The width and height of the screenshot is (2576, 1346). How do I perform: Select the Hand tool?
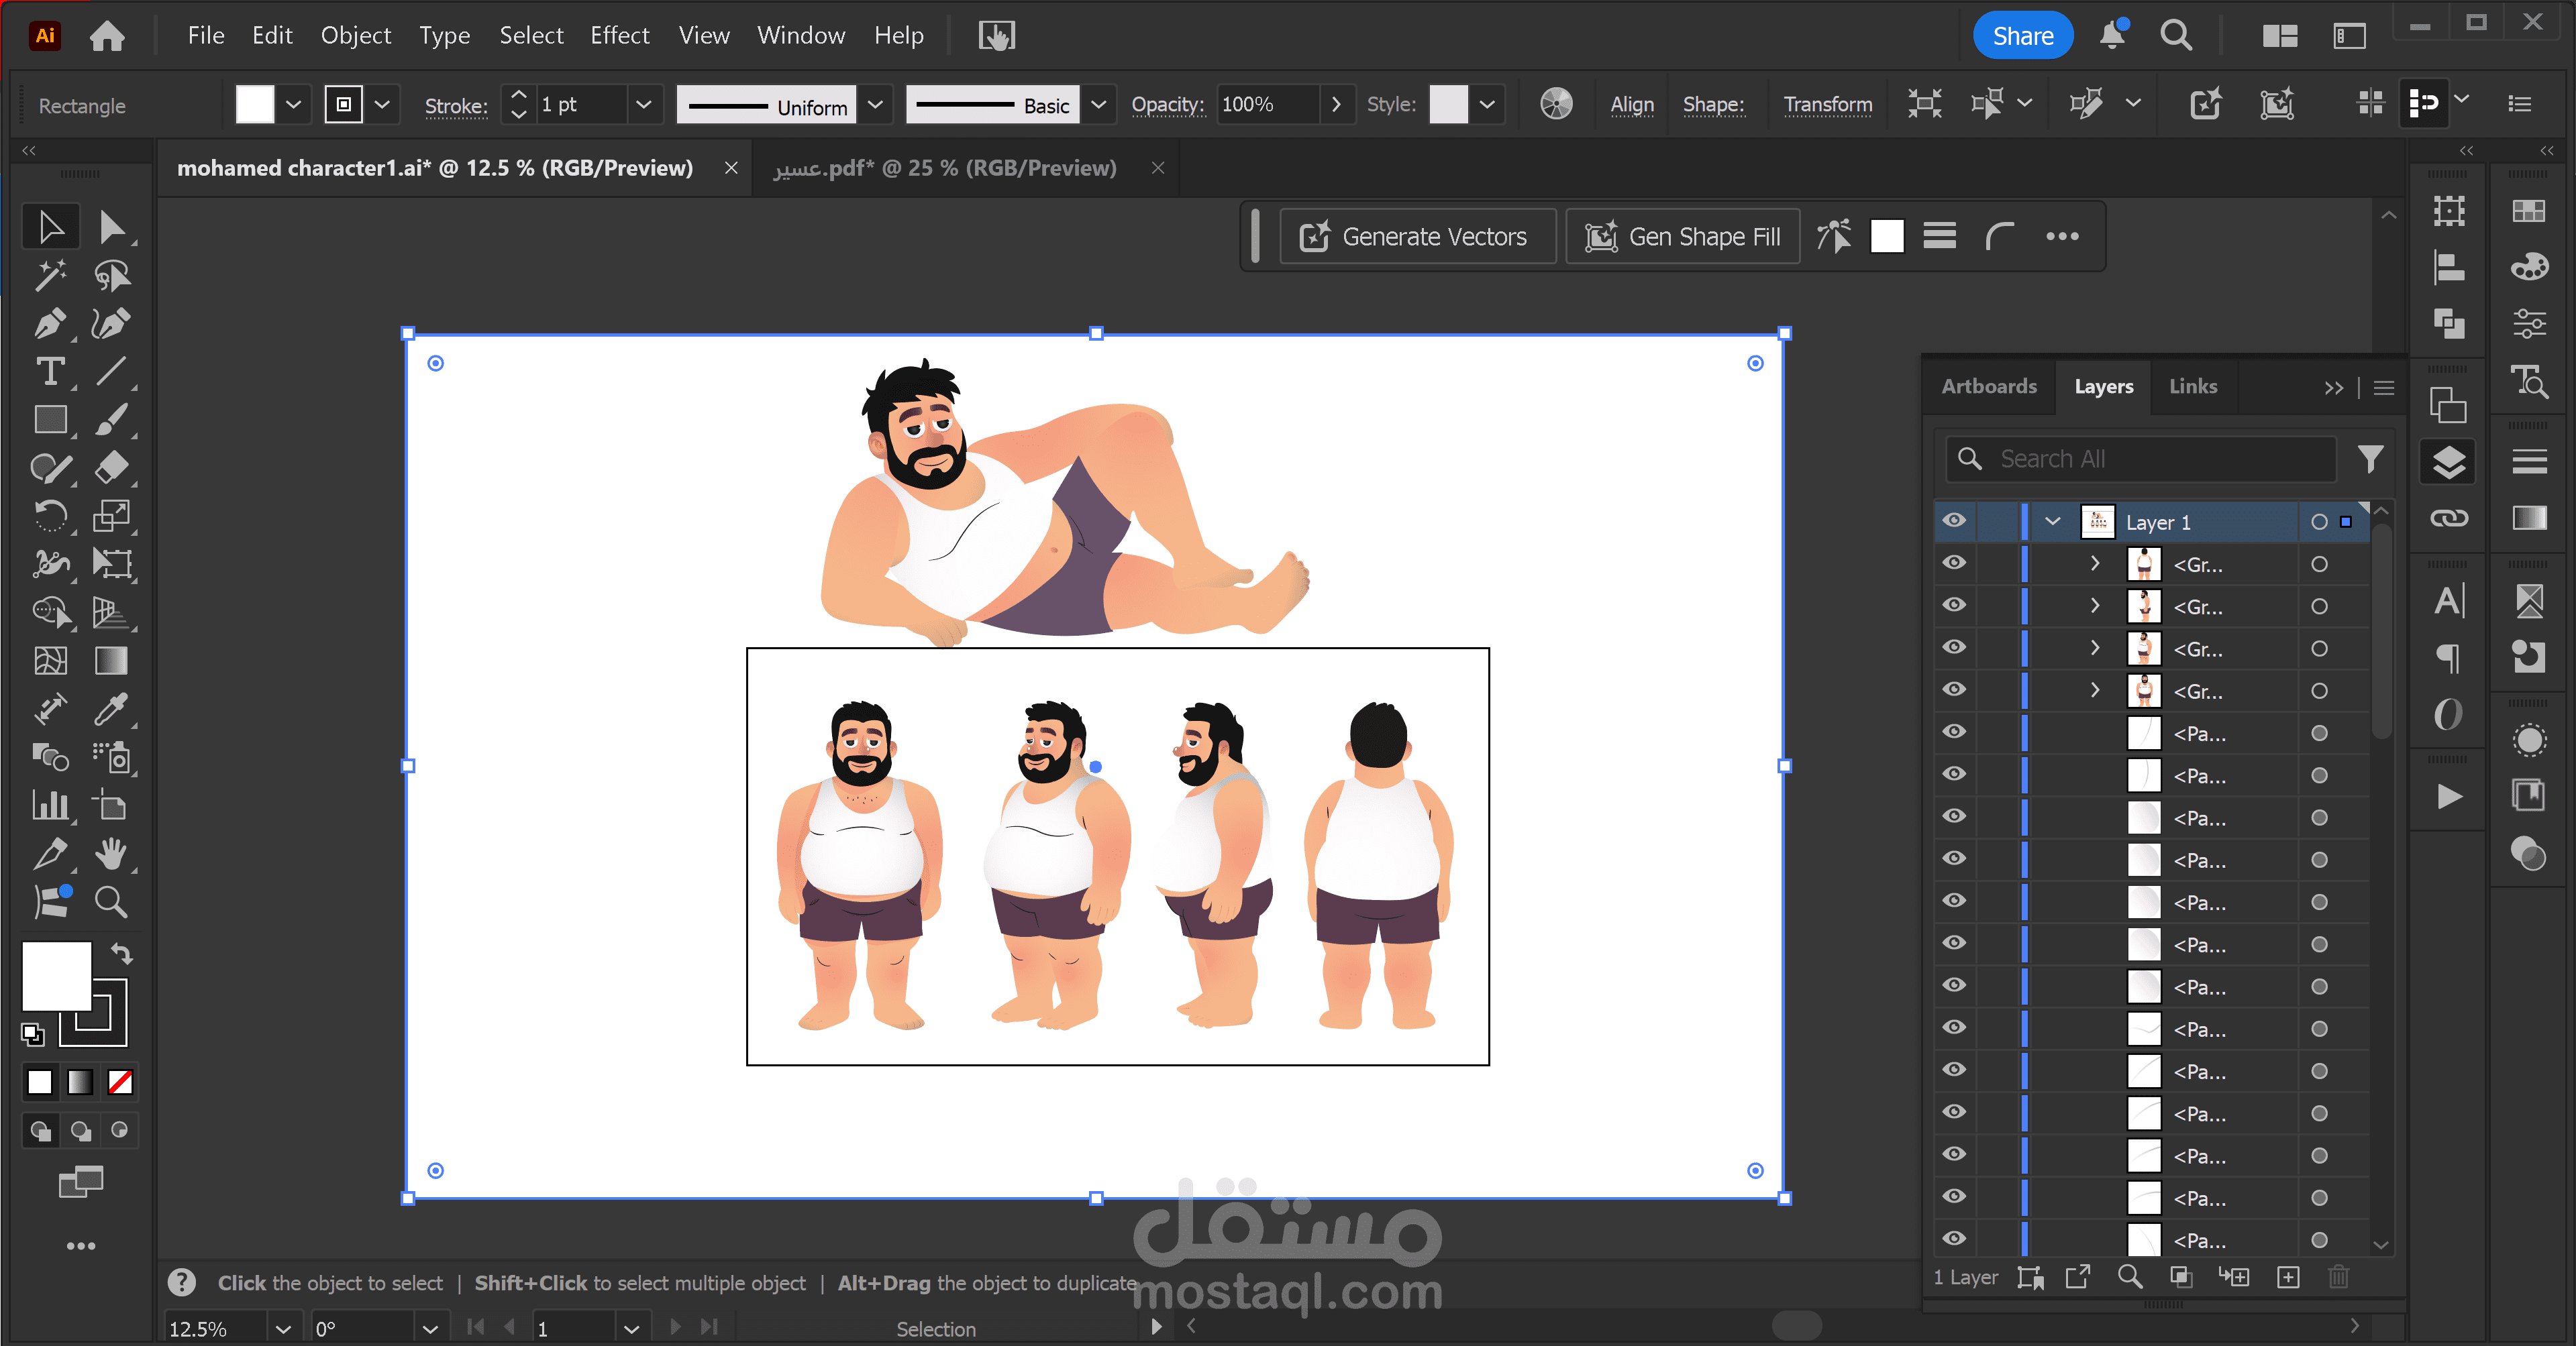[110, 854]
